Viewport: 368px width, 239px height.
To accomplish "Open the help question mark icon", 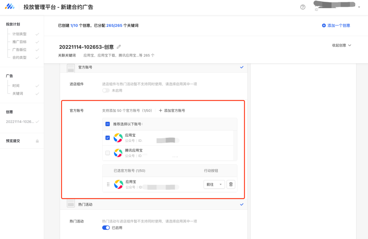I will [x=303, y=6].
